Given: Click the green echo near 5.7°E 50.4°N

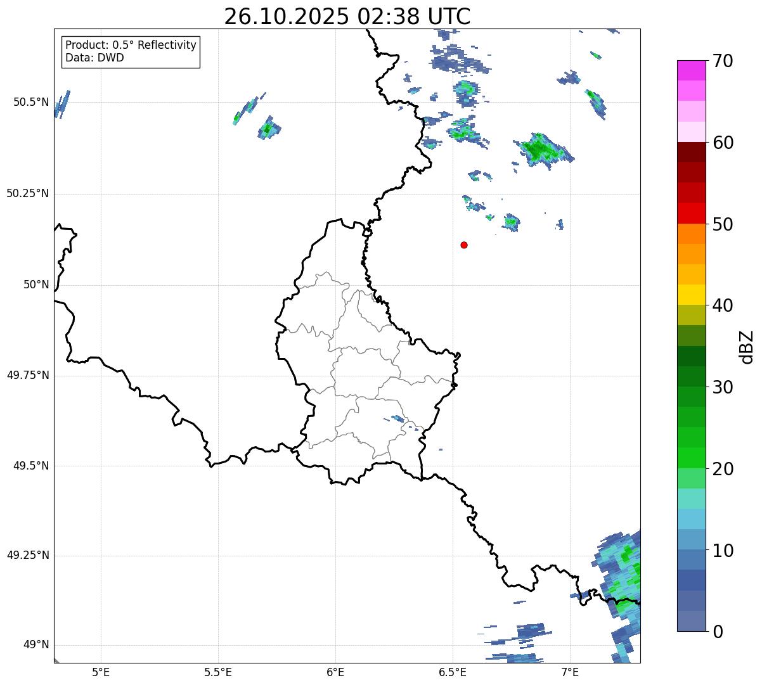Looking at the screenshot, I should click(x=269, y=129).
